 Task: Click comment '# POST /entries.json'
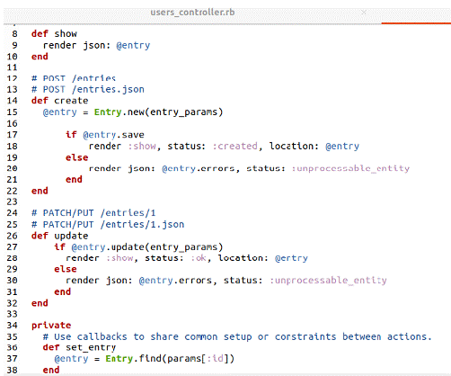pyautogui.click(x=88, y=89)
